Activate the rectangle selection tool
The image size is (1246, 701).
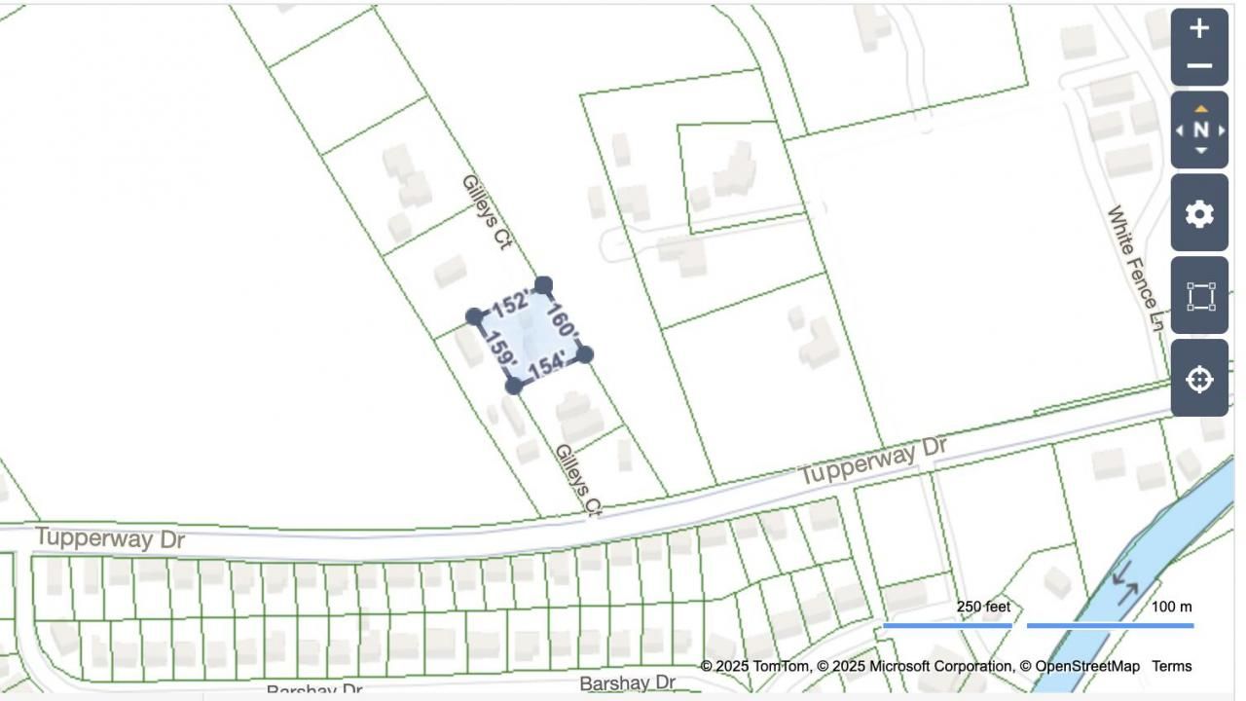[1199, 296]
